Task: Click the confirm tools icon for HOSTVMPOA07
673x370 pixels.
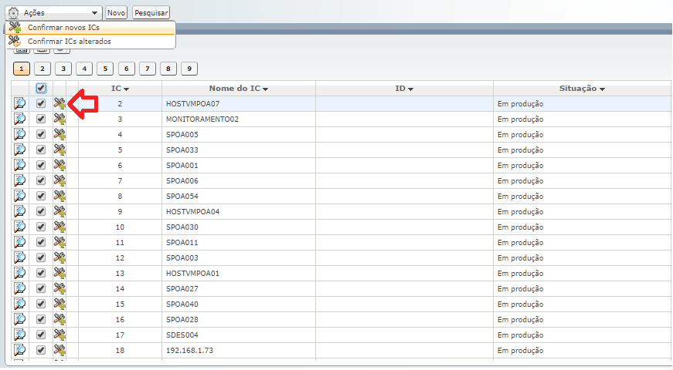Action: [x=59, y=103]
